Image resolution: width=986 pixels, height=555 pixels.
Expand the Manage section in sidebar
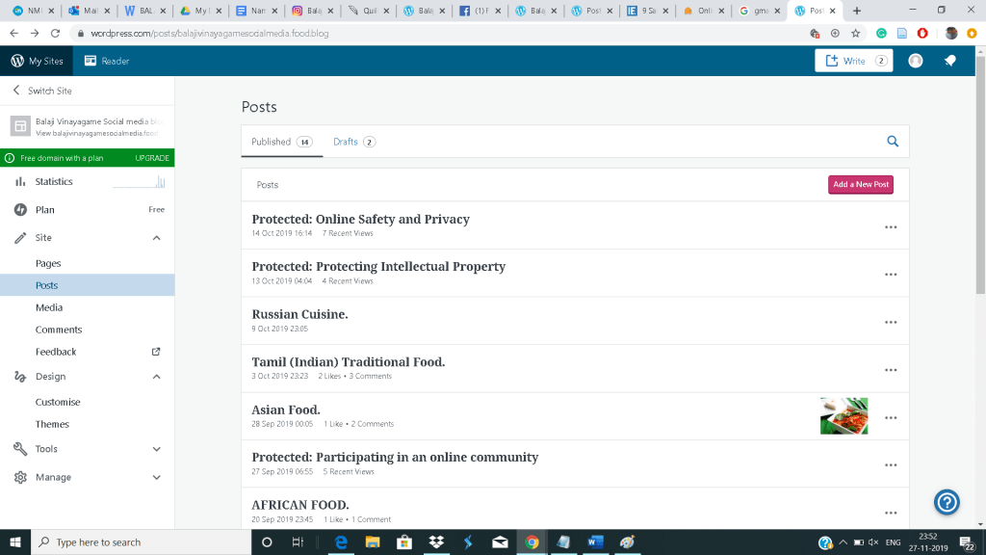click(x=157, y=477)
